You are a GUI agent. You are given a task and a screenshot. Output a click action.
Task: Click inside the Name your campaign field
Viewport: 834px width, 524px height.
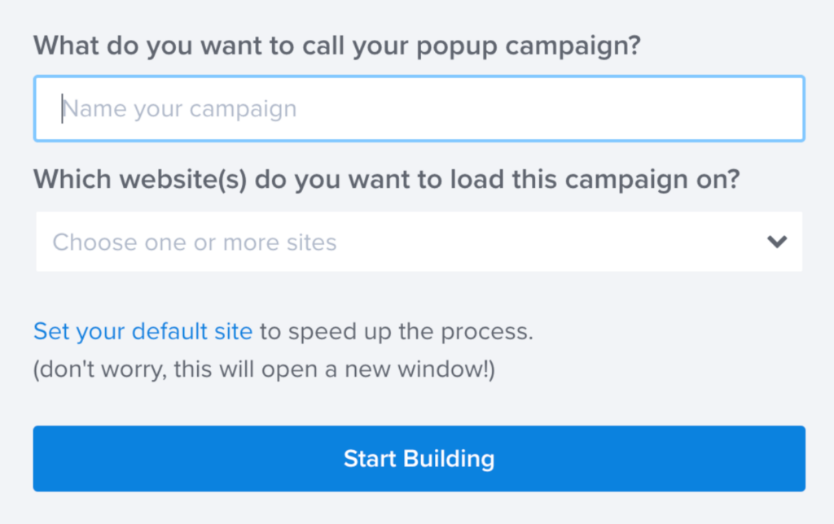417,108
